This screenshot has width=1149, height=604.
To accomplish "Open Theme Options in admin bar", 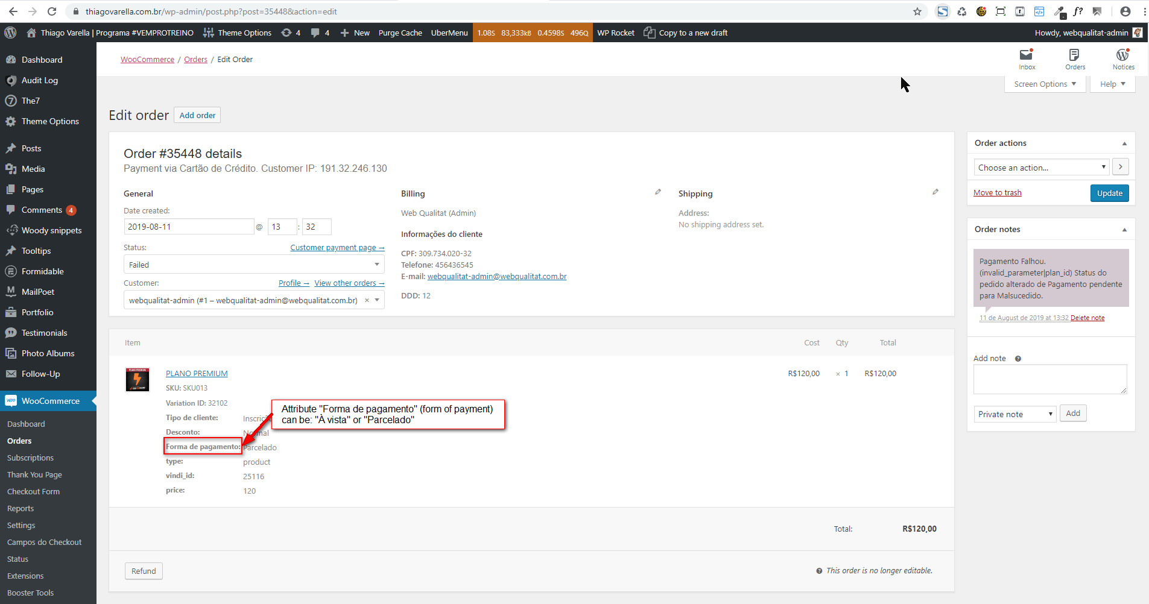I will click(x=237, y=33).
